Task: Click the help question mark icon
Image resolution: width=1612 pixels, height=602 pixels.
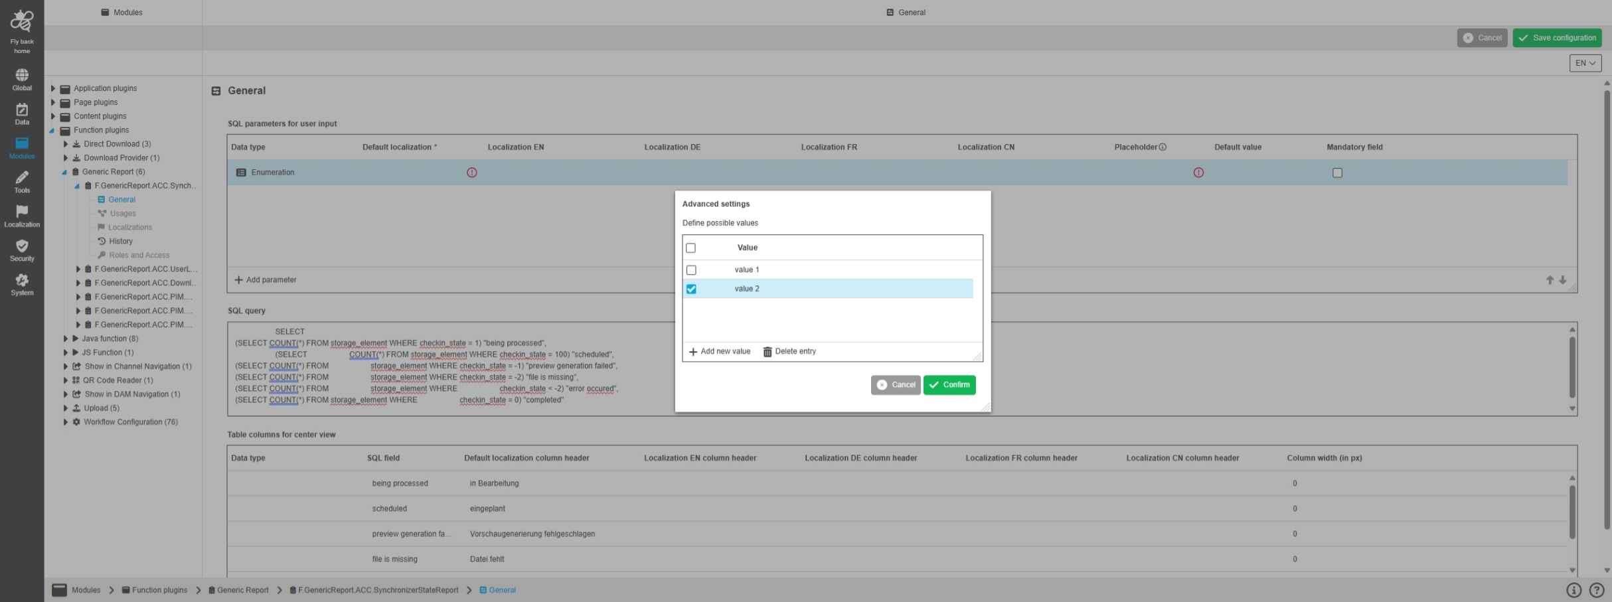Action: (x=1597, y=590)
